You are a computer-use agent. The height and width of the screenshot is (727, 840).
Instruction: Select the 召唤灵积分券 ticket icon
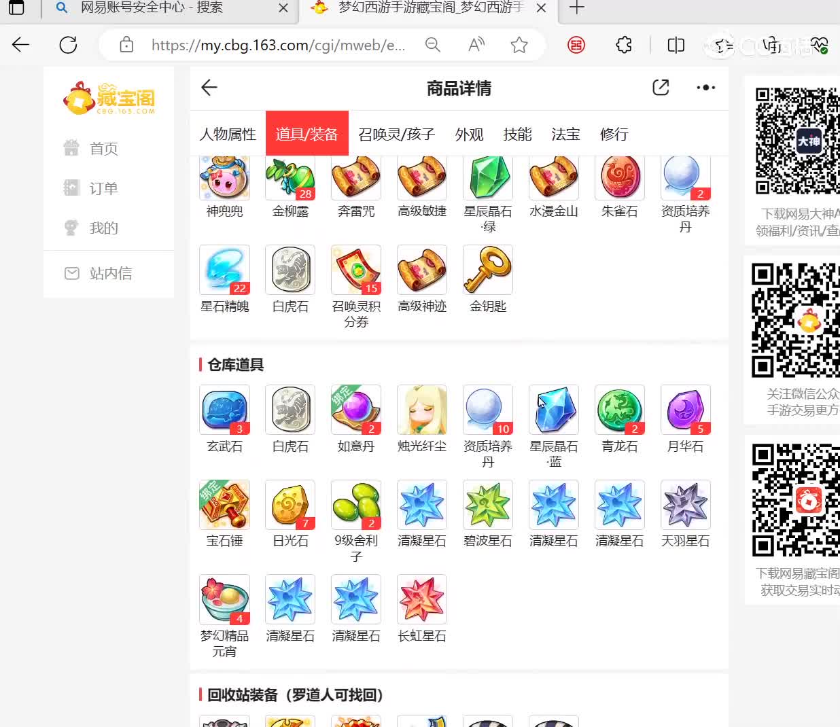click(356, 270)
